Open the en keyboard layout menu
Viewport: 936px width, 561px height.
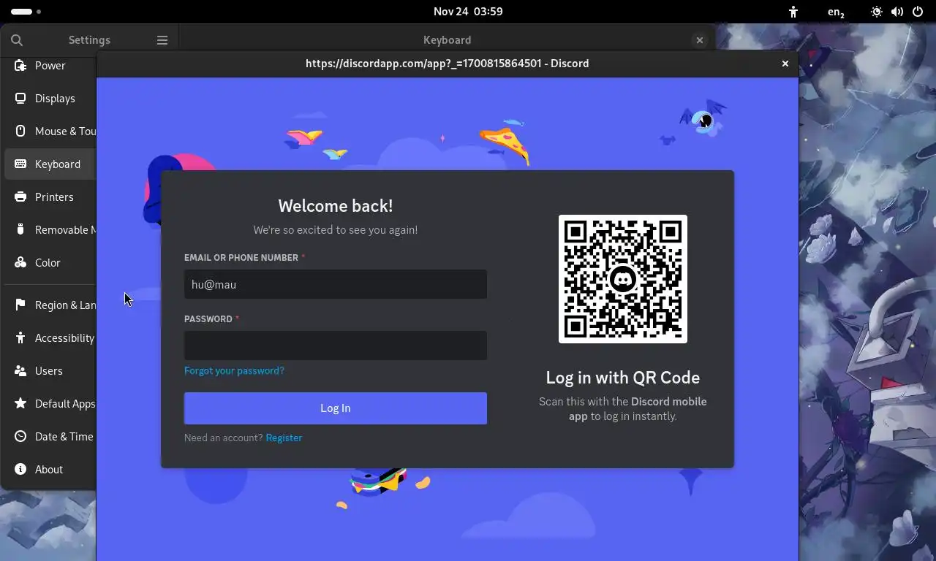(836, 12)
